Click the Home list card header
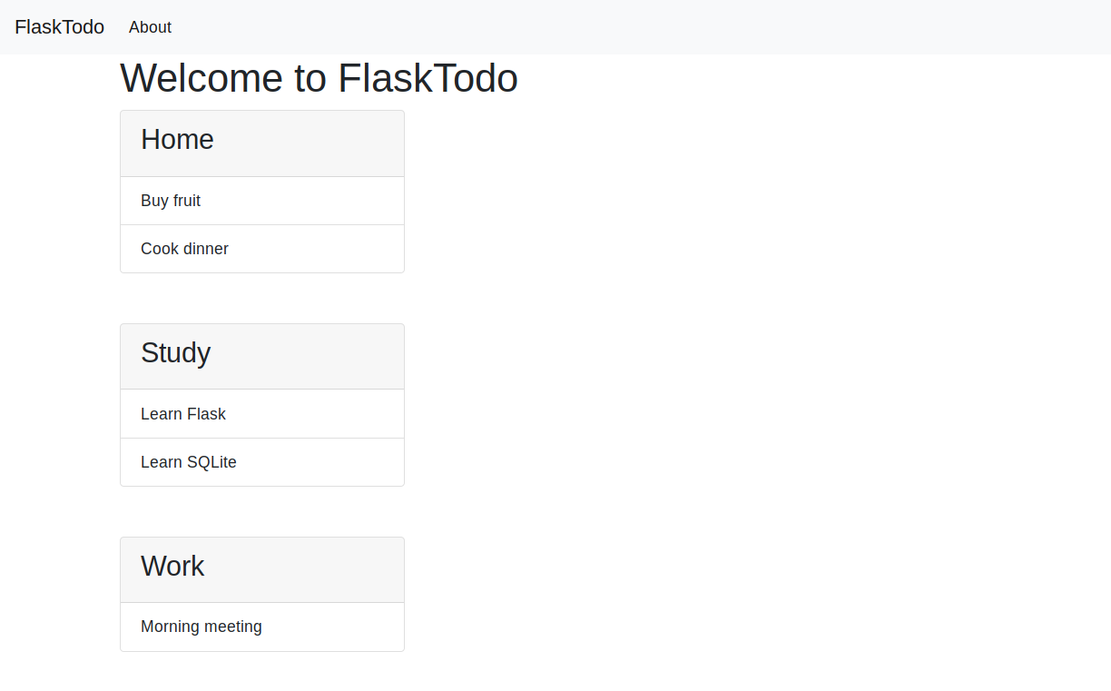The width and height of the screenshot is (1111, 691). pyautogui.click(x=262, y=143)
